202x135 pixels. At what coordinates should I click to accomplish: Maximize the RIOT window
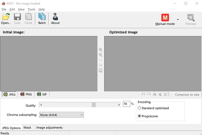pyautogui.click(x=186, y=4)
